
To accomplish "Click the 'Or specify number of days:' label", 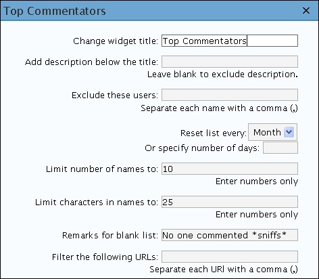I will (202, 148).
